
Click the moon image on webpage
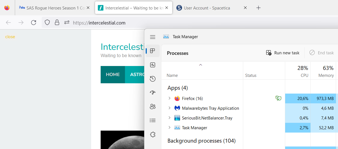coord(122,140)
